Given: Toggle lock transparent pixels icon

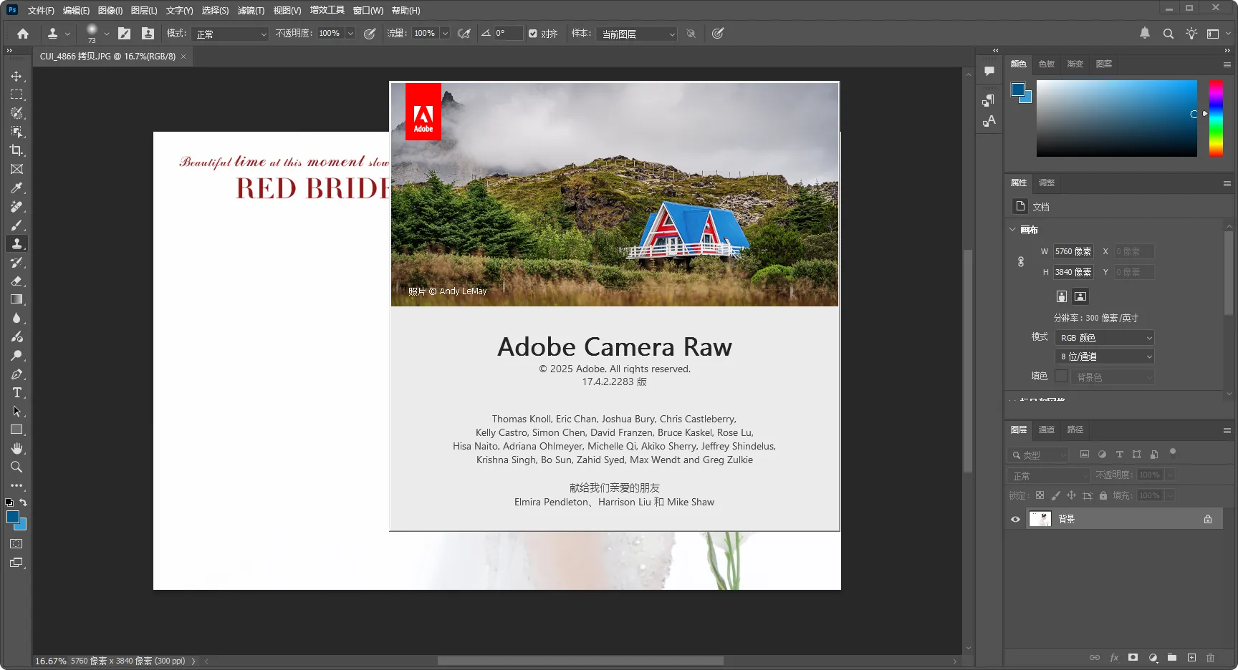Looking at the screenshot, I should [x=1040, y=495].
